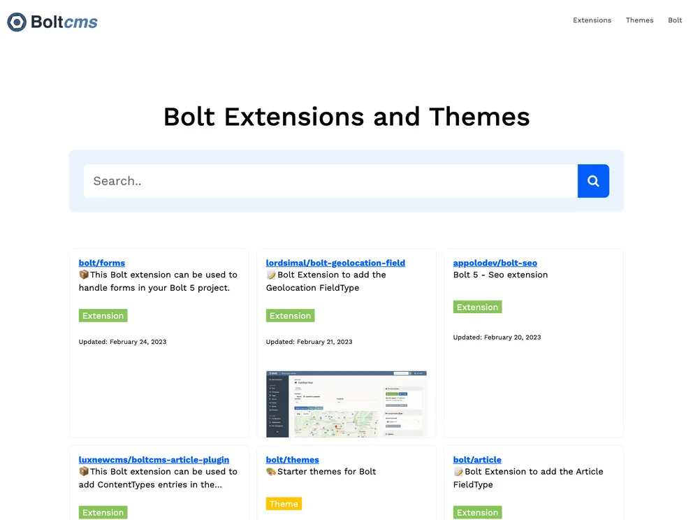
Task: Open the Themes navigation item
Action: click(x=639, y=20)
